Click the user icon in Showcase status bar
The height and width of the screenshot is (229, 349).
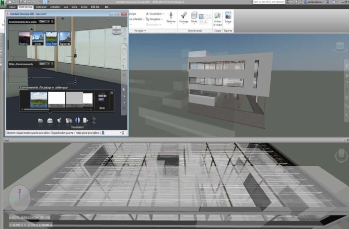point(103,133)
